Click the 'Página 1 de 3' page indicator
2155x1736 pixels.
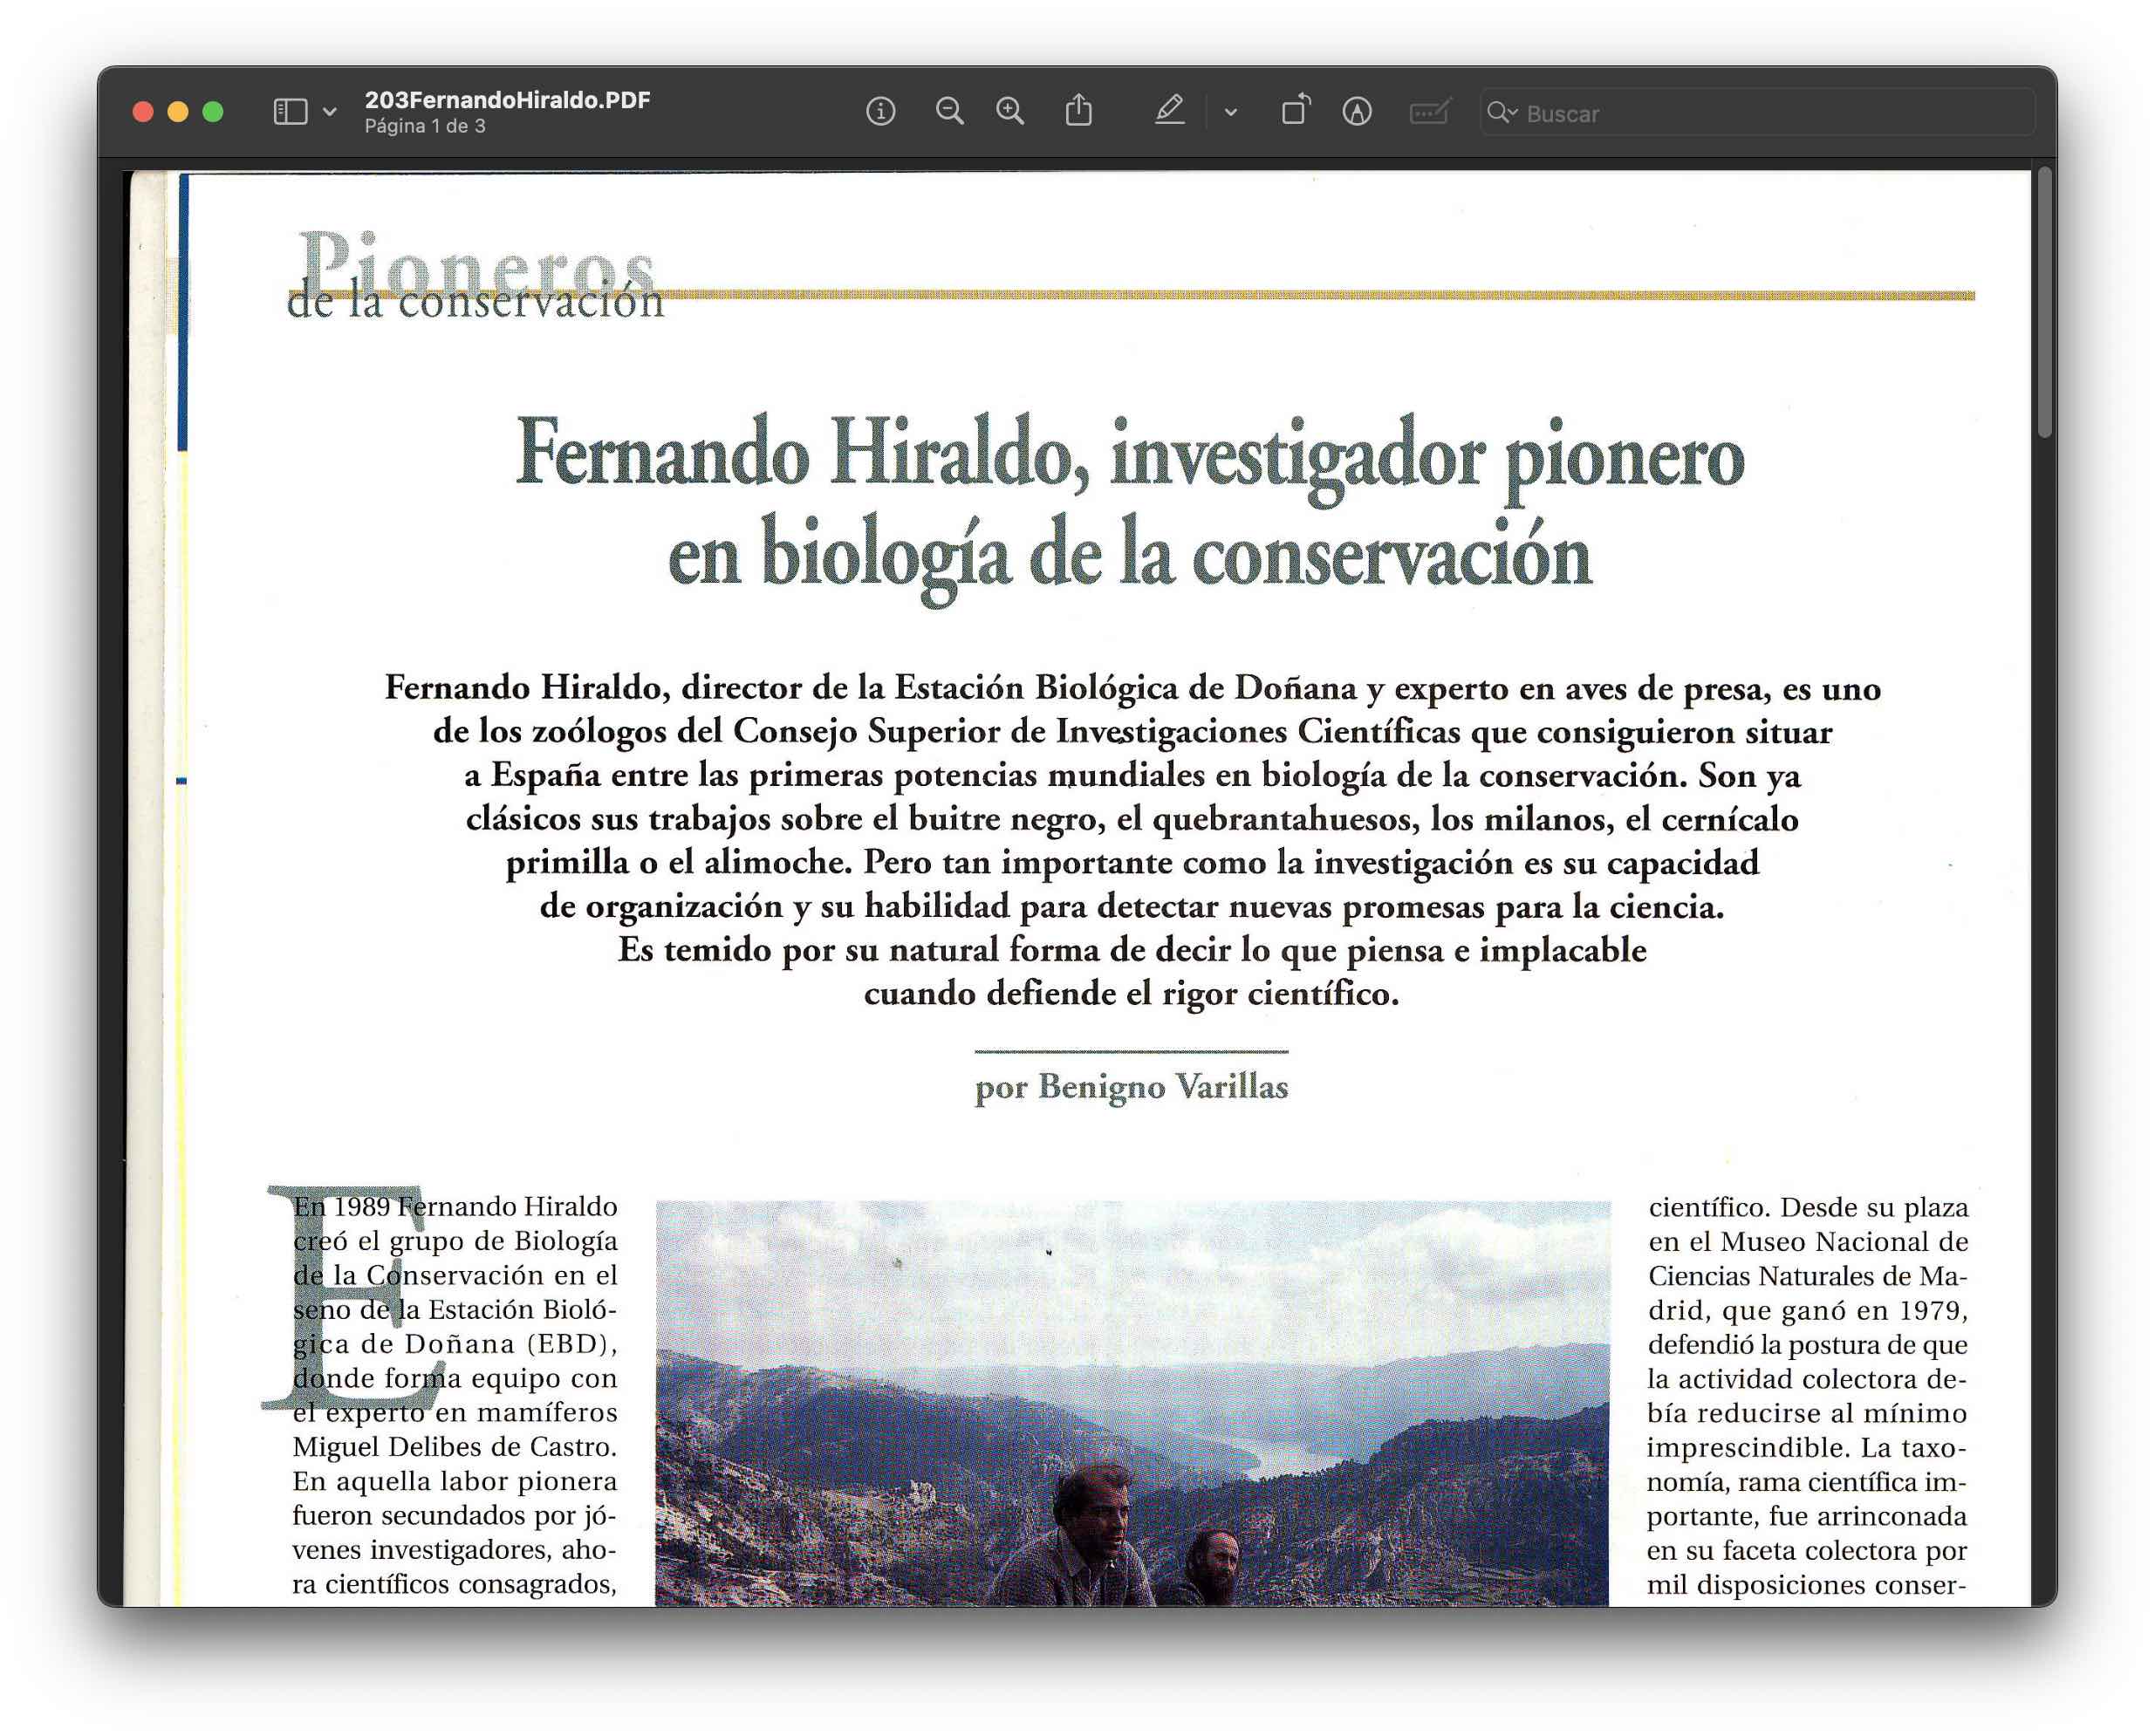click(425, 126)
